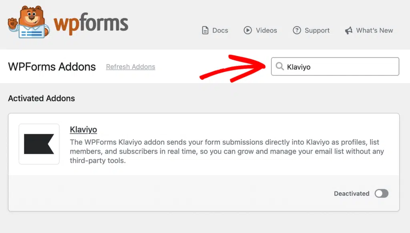Open the Docs menu item

coord(215,30)
